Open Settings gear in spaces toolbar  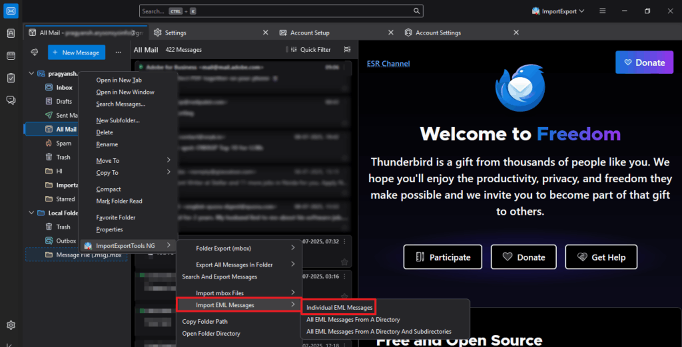click(11, 325)
